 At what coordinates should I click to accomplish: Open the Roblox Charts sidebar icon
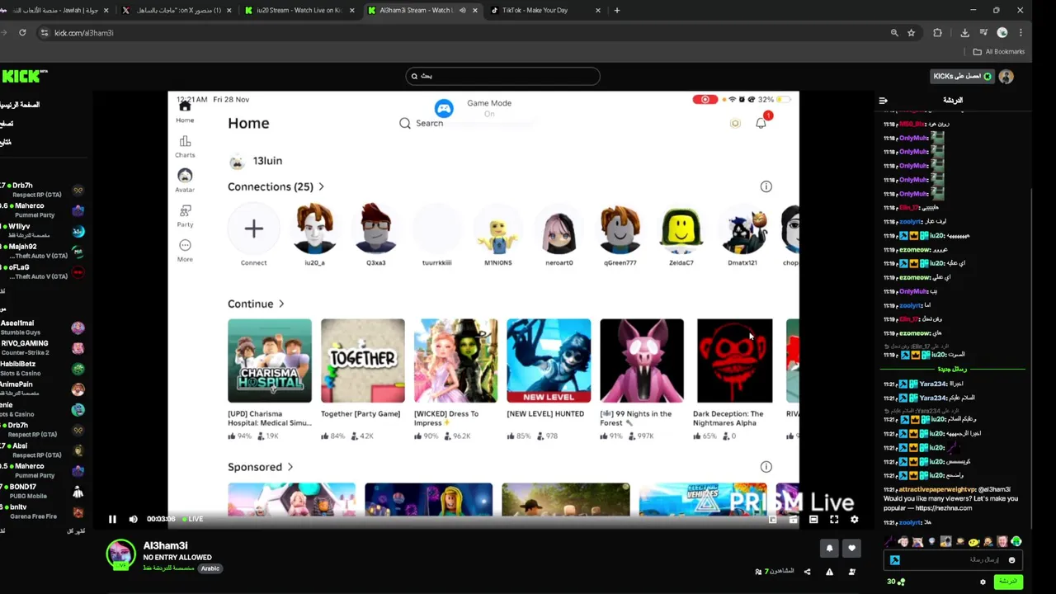185,141
